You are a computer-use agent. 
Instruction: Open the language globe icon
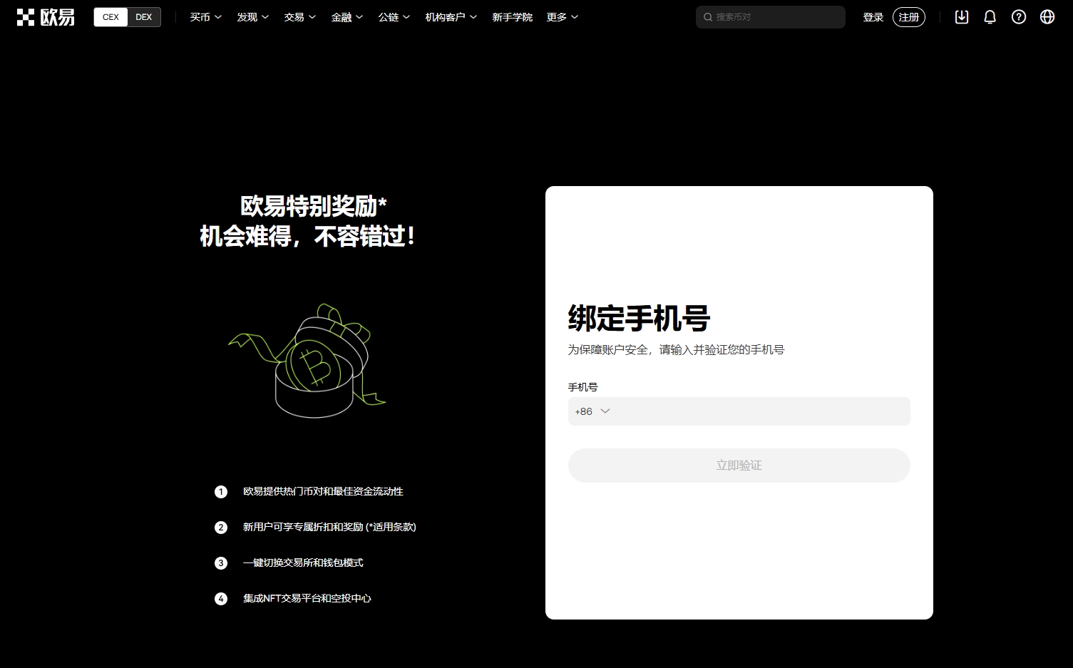click(1047, 16)
